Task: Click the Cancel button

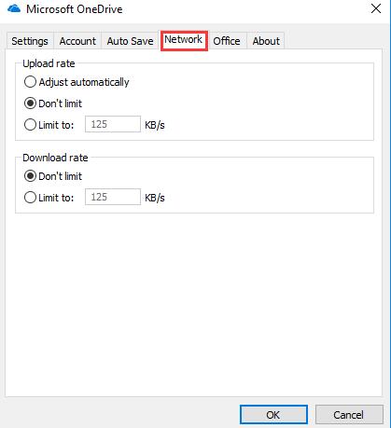Action: tap(349, 415)
